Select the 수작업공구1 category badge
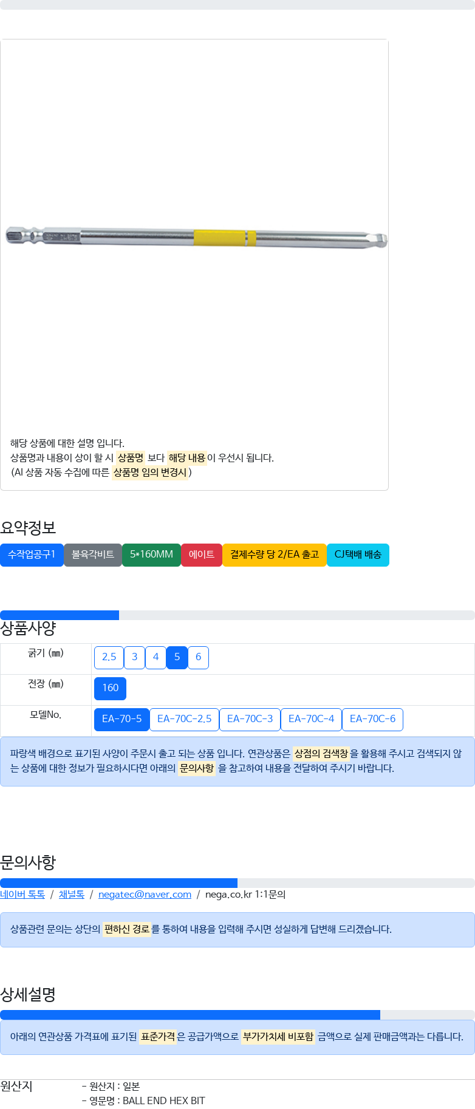The image size is (475, 1109). [x=32, y=554]
